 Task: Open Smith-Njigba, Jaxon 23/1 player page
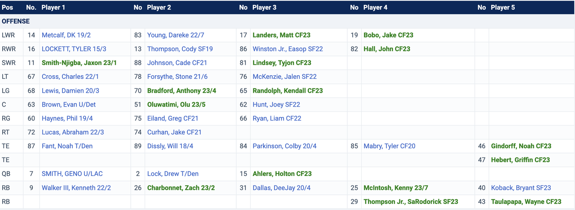click(x=79, y=63)
